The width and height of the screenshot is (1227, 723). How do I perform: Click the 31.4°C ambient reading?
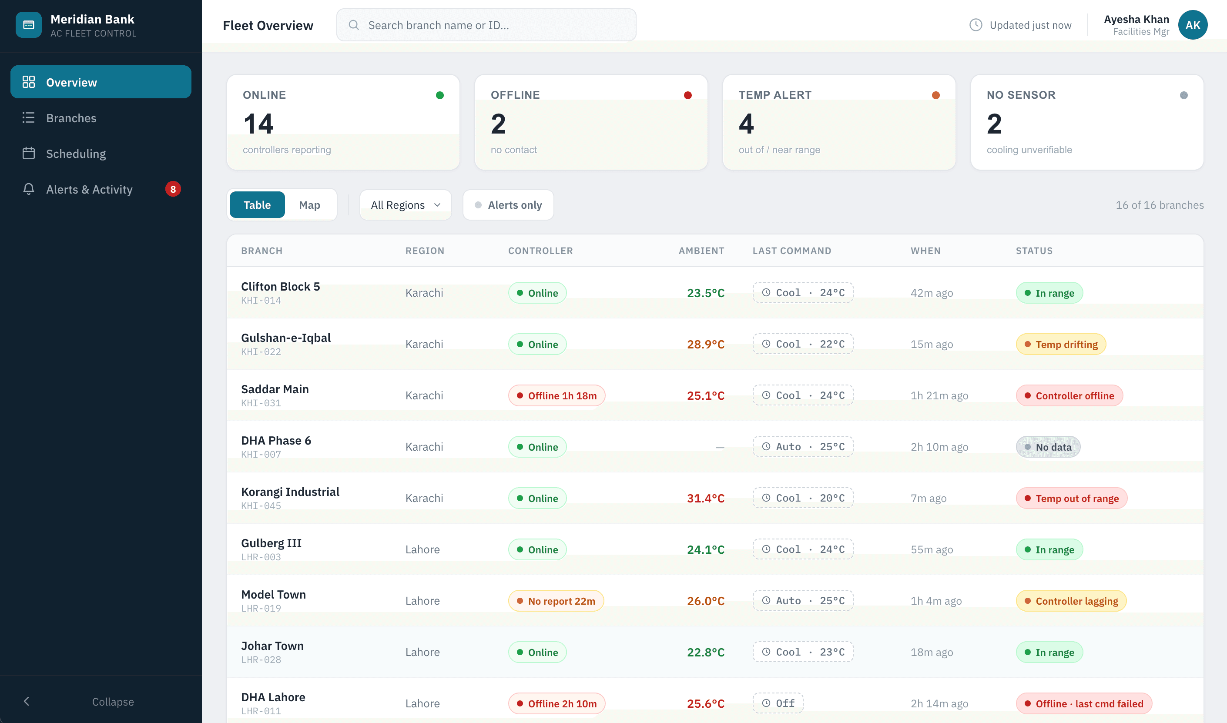tap(706, 498)
